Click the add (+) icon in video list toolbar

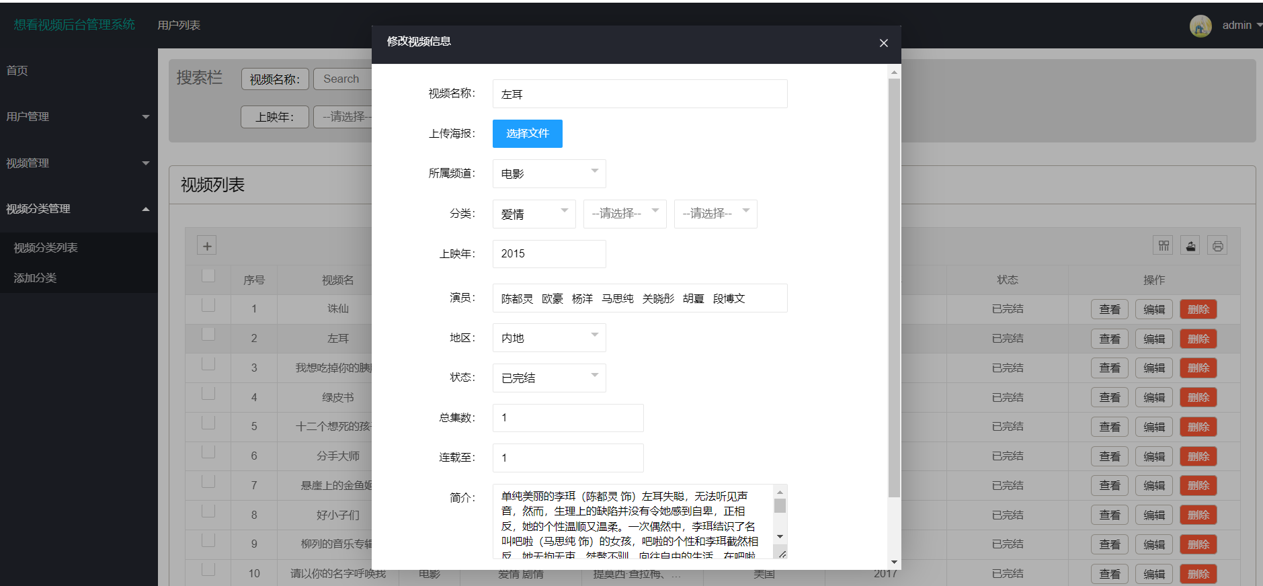207,246
